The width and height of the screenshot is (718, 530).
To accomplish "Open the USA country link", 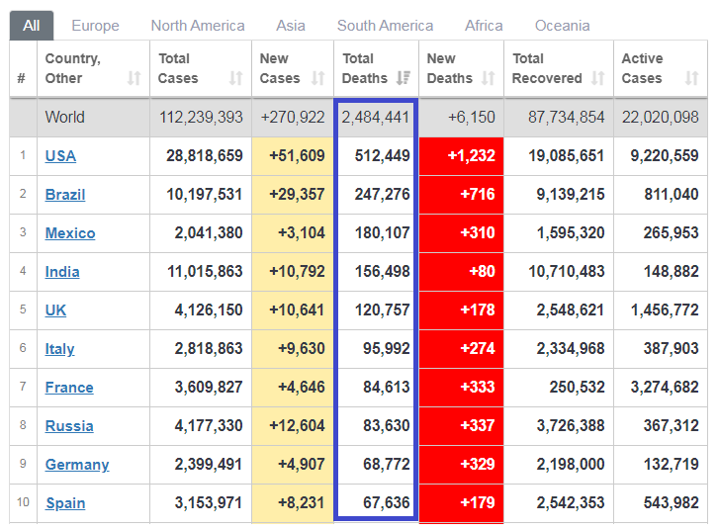I will (60, 156).
